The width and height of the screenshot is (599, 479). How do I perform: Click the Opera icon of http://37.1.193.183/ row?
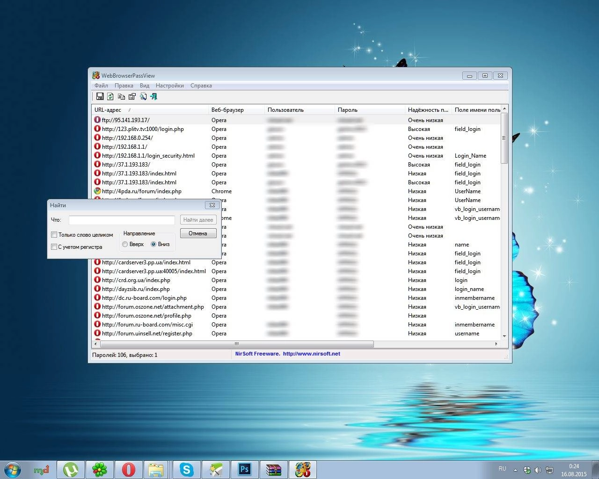(x=97, y=165)
